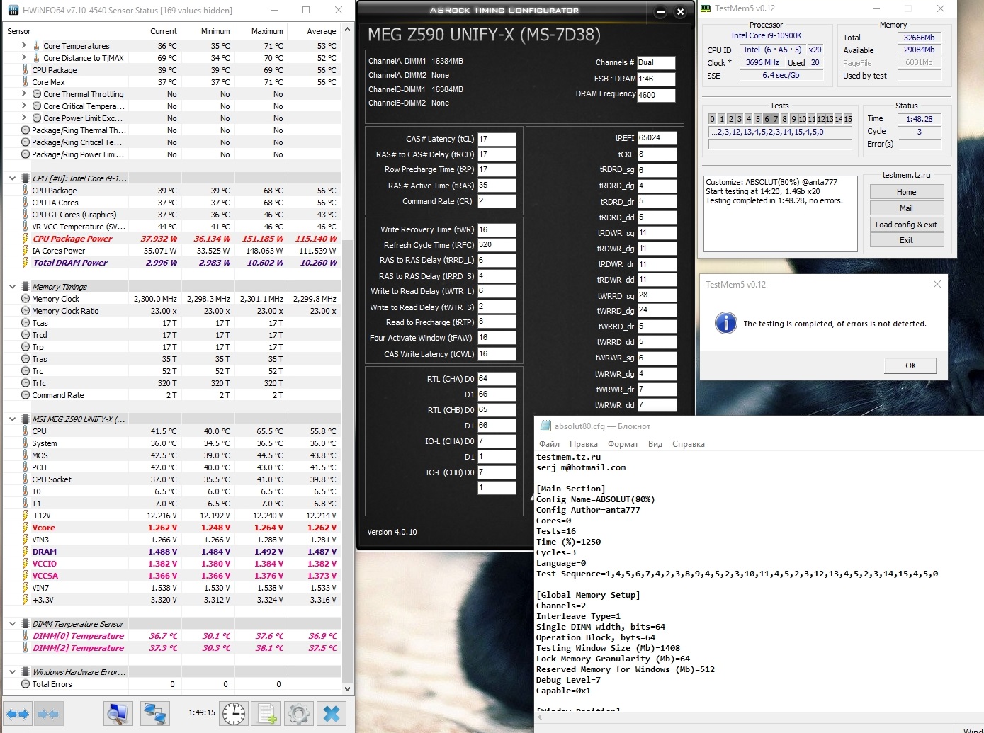Click the Home button in TestMem5
984x733 pixels.
[906, 192]
